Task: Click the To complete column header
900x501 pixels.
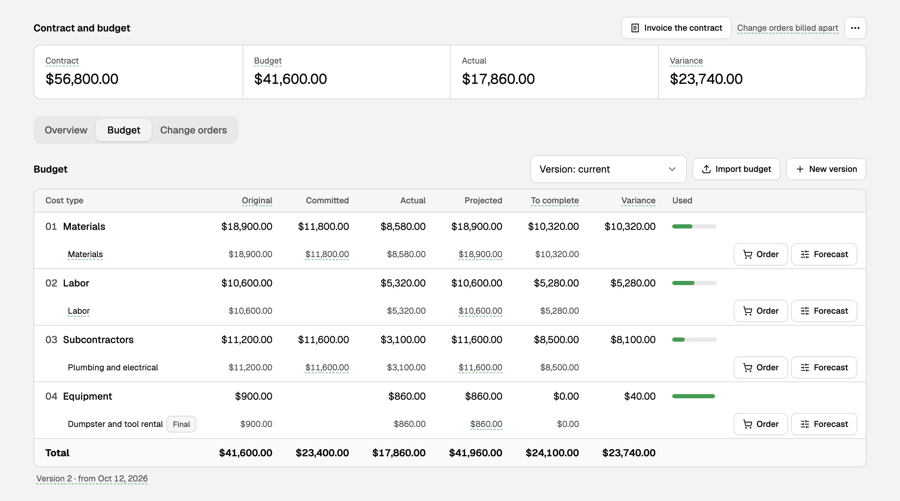Action: pos(555,201)
